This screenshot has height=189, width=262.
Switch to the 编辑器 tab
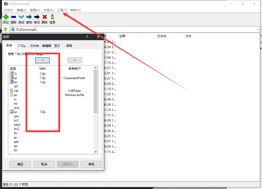46,46
